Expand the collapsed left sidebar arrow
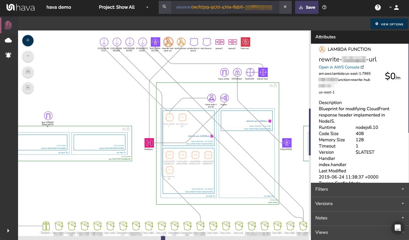Screen dimensions: 409x240 [x=8, y=231]
